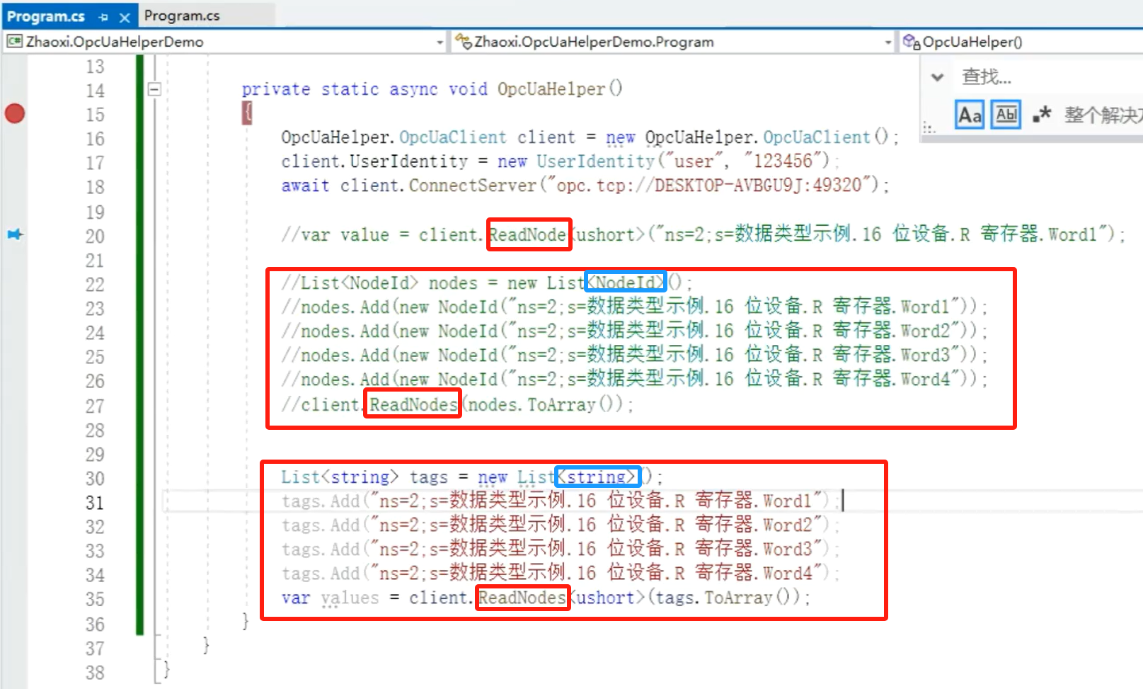Click the class icon beside Zhaoxi.OpcUaHelperDemo.Program
The width and height of the screenshot is (1143, 689).
tap(464, 42)
